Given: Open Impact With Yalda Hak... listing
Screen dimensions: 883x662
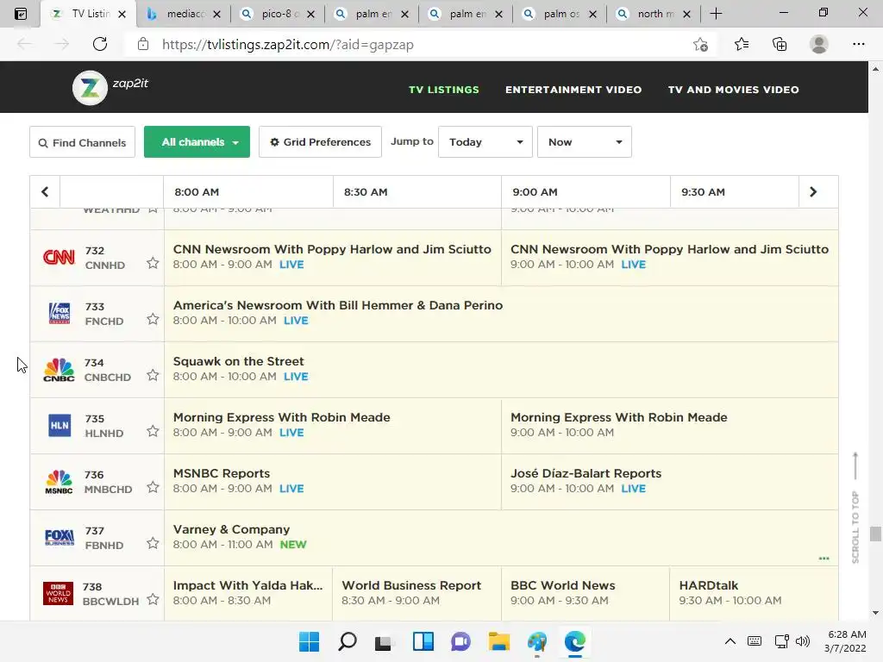Looking at the screenshot, I should (248, 593).
